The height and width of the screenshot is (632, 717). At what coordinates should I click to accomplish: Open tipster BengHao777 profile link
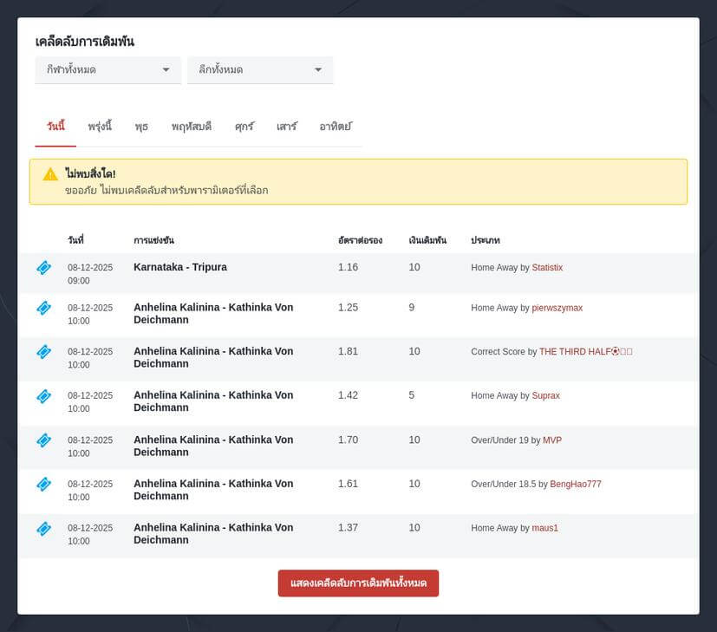click(x=575, y=484)
